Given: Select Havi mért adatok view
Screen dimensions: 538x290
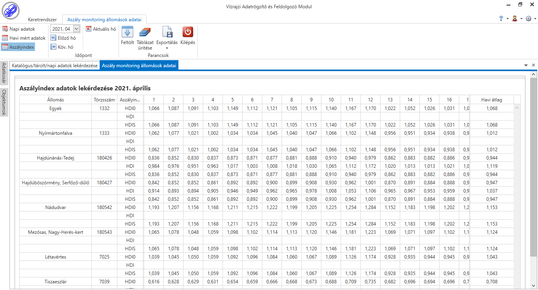Looking at the screenshot, I should [x=24, y=38].
